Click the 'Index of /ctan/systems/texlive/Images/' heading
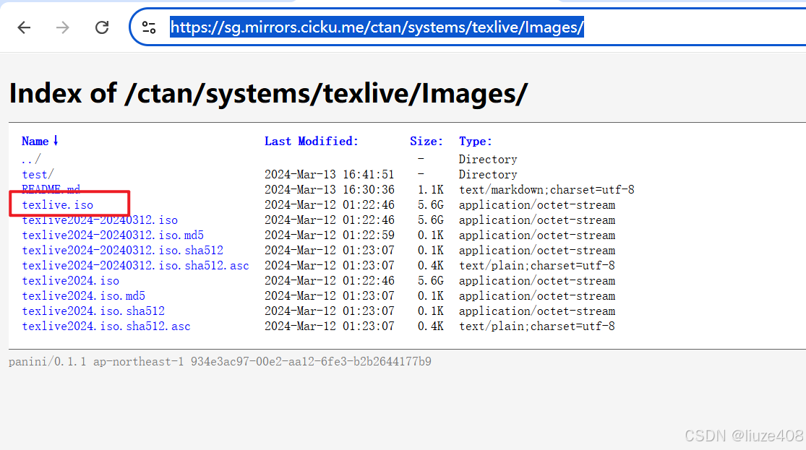Viewport: 806px width, 450px height. coord(268,93)
